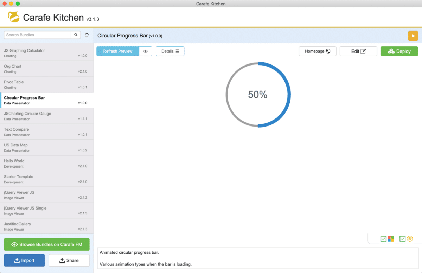Toggle the lock icon above Deploy
This screenshot has width=422, height=273.
413,35
